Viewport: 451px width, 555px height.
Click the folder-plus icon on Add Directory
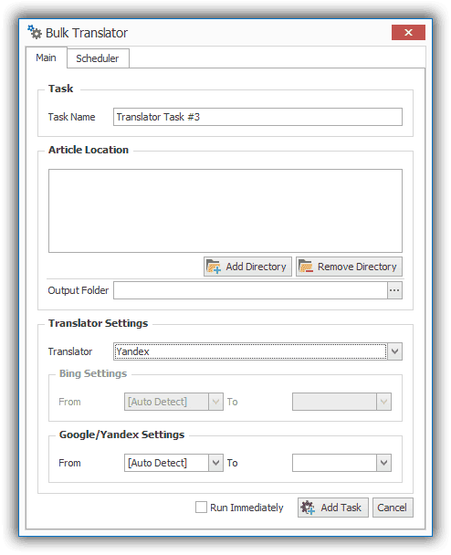point(214,267)
